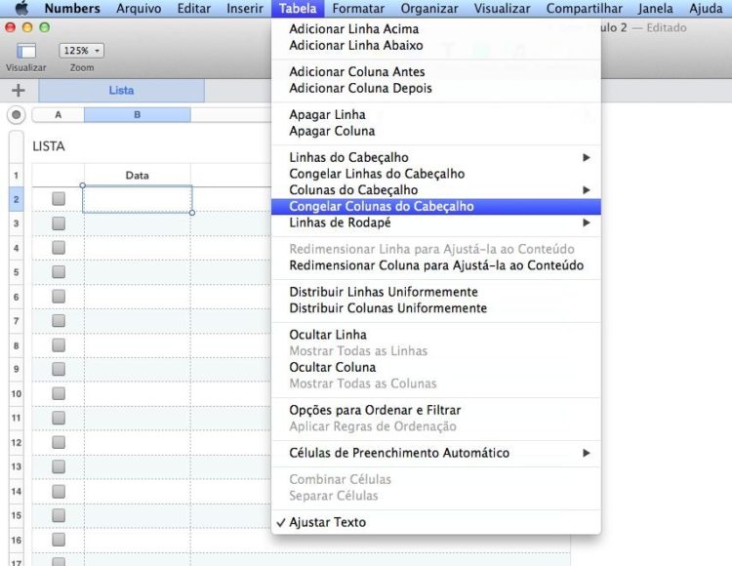732x566 pixels.
Task: Choose Ocultar Coluna from the menu
Action: click(x=332, y=367)
